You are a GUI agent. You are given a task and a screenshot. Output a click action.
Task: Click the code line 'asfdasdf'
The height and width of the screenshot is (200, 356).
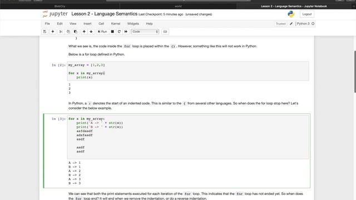coord(85,131)
